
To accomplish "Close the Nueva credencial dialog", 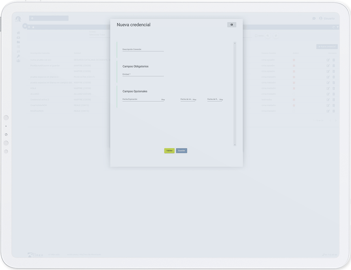I will (232, 25).
